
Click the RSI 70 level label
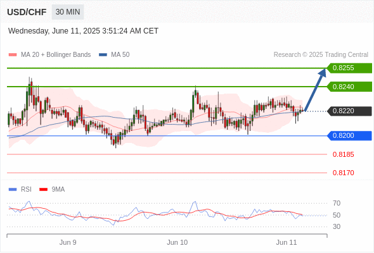pyautogui.click(x=337, y=203)
